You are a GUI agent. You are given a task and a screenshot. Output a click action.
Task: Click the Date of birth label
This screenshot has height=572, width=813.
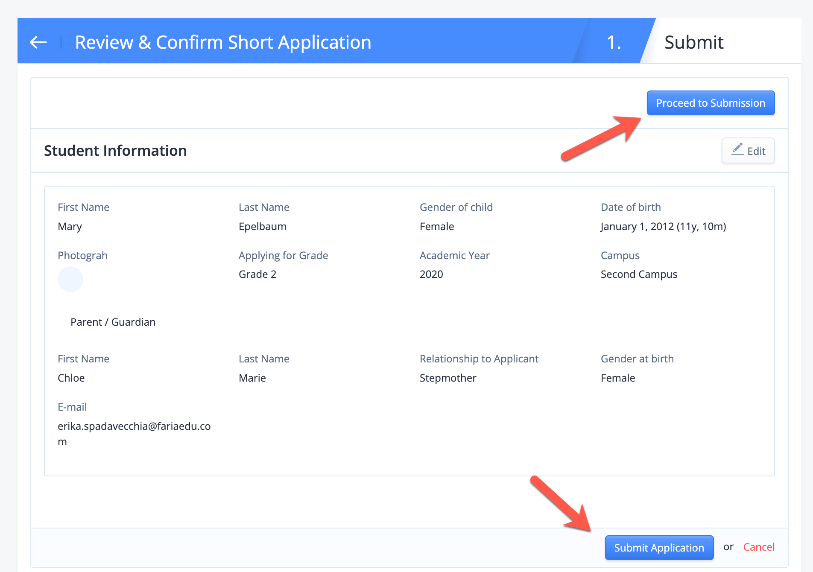click(631, 207)
